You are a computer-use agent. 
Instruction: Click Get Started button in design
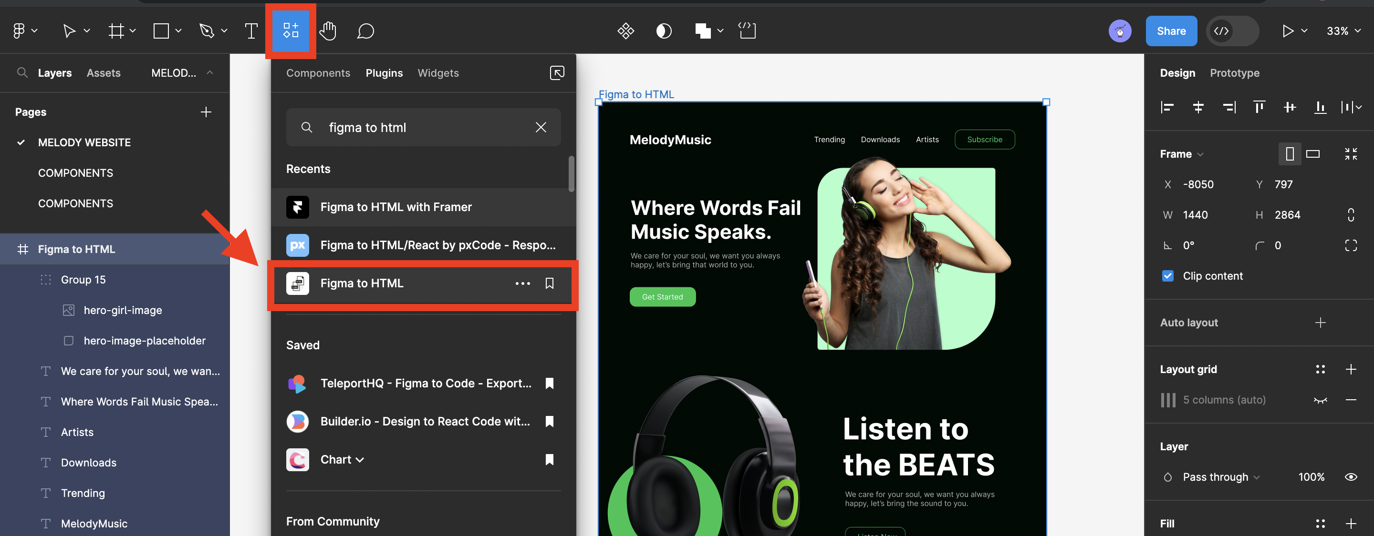(662, 297)
